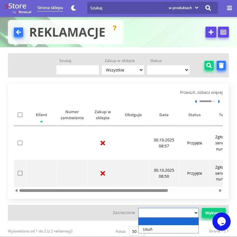Go back with the blue arrow button
This screenshot has width=237, height=237.
18,32
